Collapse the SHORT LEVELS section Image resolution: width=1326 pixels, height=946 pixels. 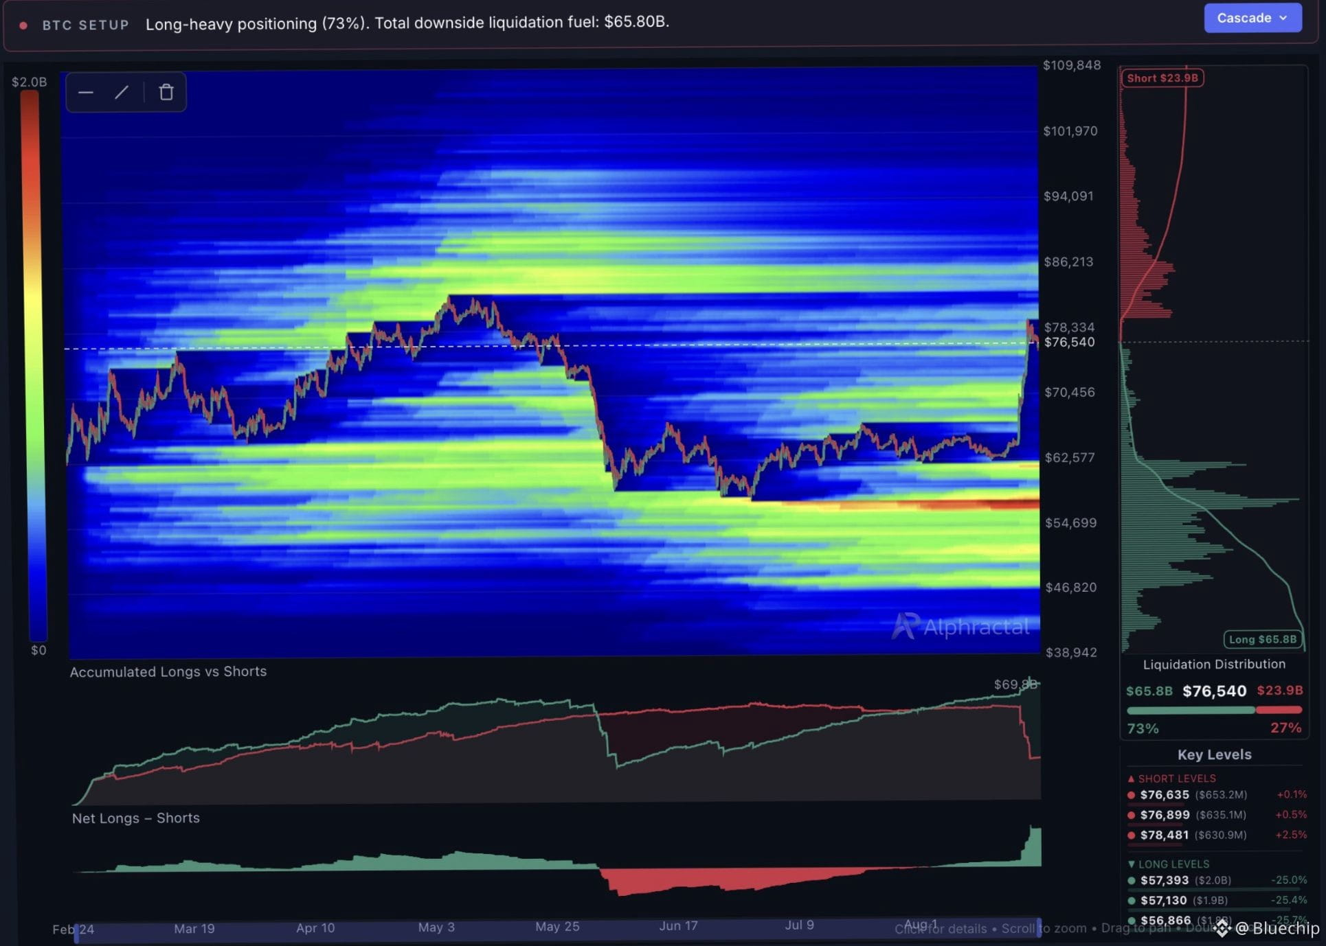(1172, 778)
